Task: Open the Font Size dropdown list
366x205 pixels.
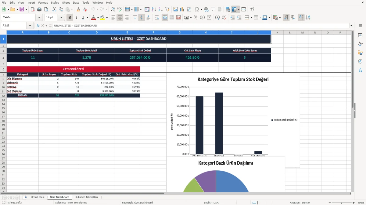Action: 61,18
